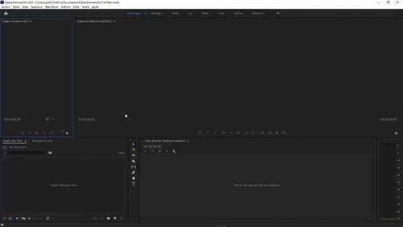Open Program monitor button editor plus
This screenshot has height=227, width=403.
pos(396,133)
